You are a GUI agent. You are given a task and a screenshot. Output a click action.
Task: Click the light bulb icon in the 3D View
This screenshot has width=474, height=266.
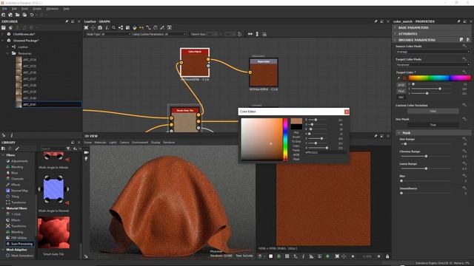pos(86,159)
